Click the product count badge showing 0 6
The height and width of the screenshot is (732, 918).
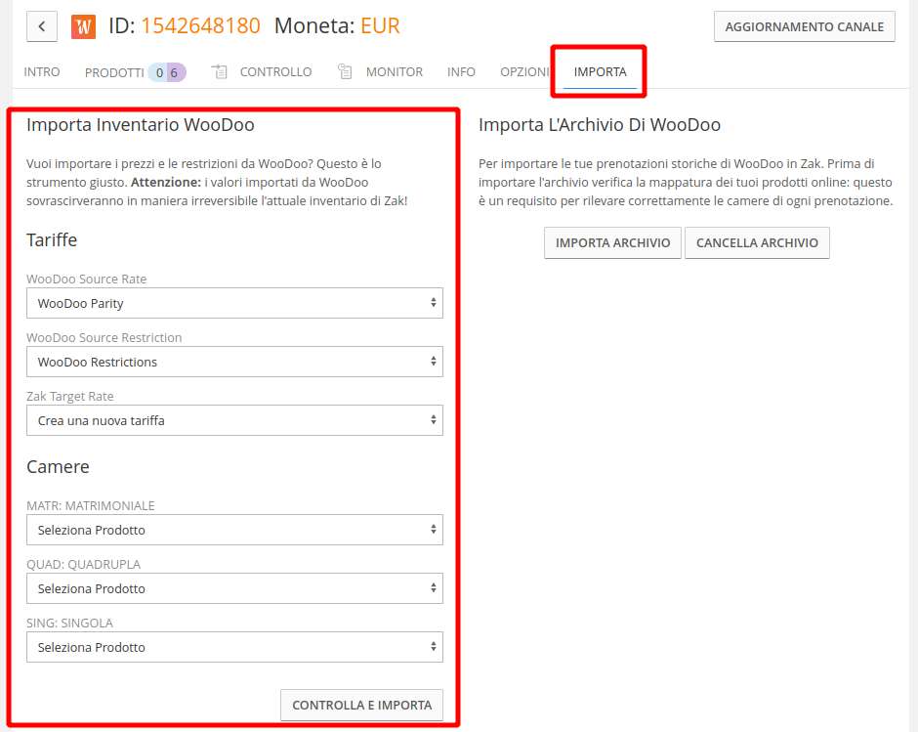click(167, 72)
